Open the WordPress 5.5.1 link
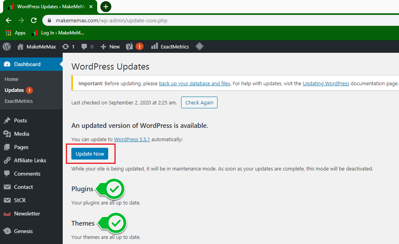Viewport: 399px width, 244px height. [x=132, y=139]
